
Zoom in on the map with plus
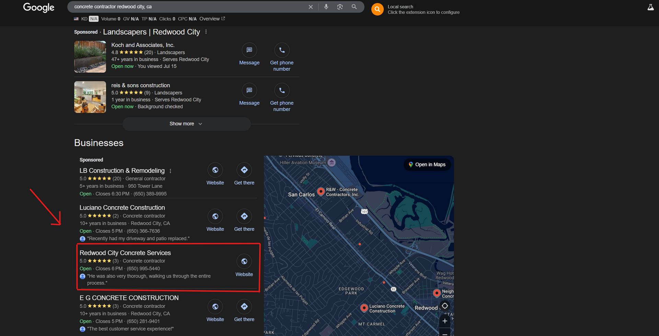coord(445,321)
